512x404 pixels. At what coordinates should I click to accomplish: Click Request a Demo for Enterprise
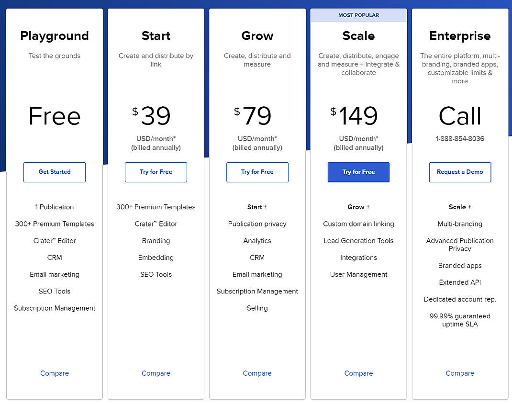pos(460,172)
